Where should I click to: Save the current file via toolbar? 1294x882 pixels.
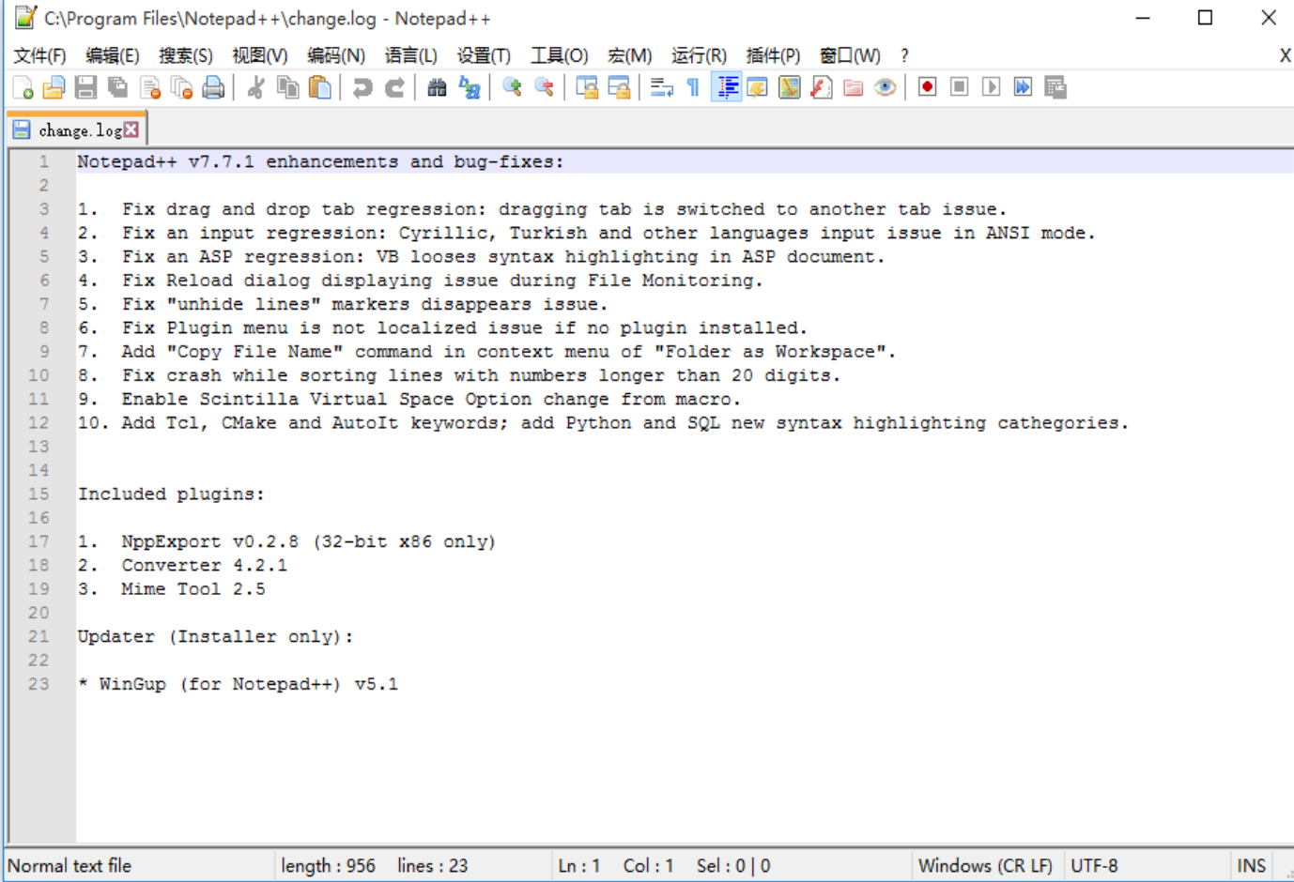[x=86, y=88]
